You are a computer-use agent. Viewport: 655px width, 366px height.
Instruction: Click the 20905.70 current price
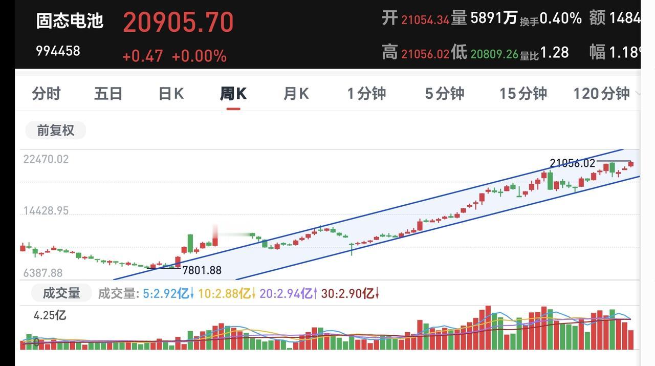178,23
